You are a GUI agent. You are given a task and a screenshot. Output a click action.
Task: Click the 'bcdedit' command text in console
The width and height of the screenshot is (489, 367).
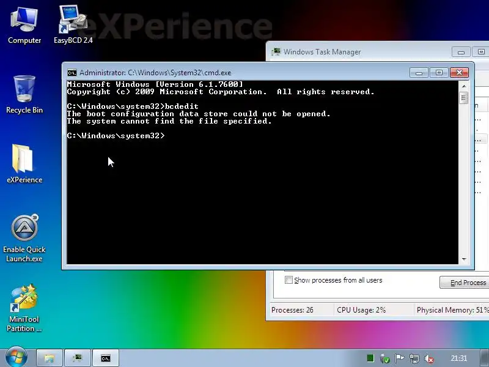(182, 106)
